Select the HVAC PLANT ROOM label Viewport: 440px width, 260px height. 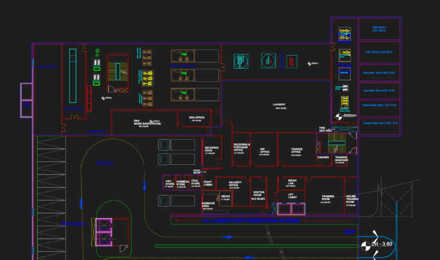click(182, 66)
